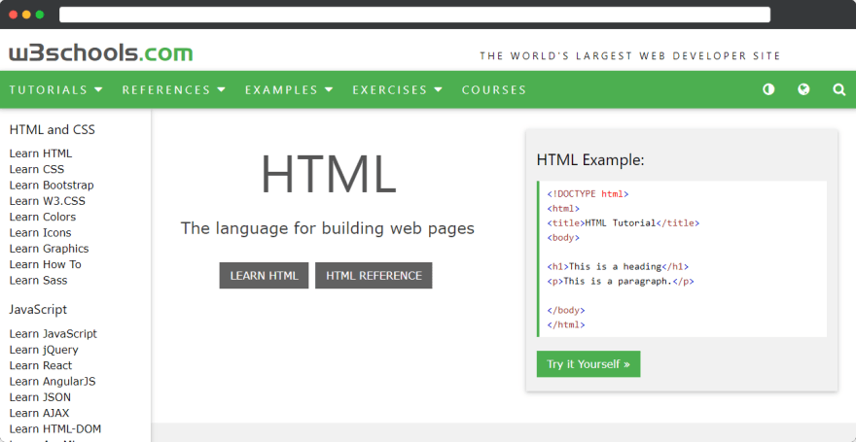Expand the References dropdown menu
The image size is (856, 442).
(174, 90)
